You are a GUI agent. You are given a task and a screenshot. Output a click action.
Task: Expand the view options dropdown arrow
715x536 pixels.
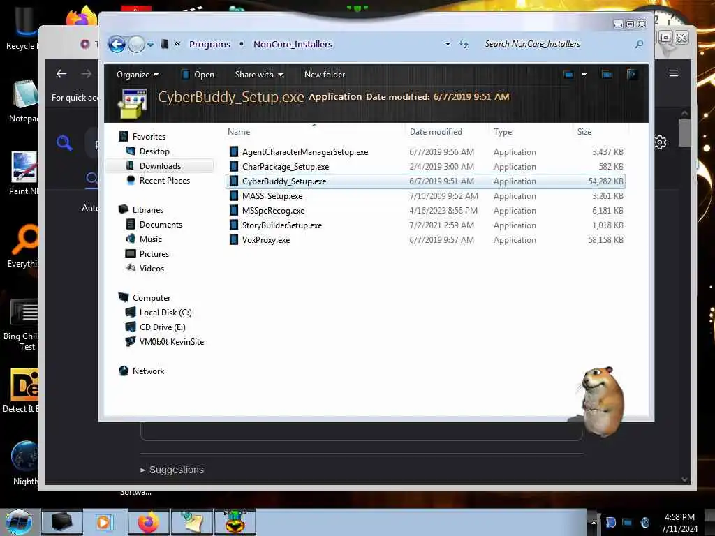coord(584,74)
